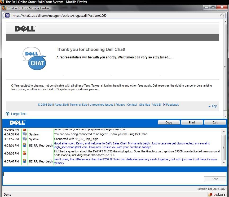The image size is (229, 197).
Task: Click the chat transcript scrollbar thumb
Action: point(224,147)
